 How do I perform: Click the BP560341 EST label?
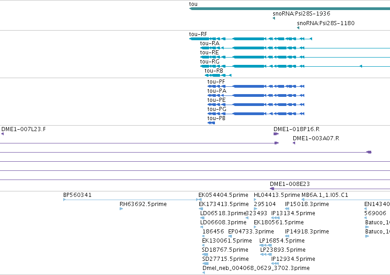tap(77, 195)
